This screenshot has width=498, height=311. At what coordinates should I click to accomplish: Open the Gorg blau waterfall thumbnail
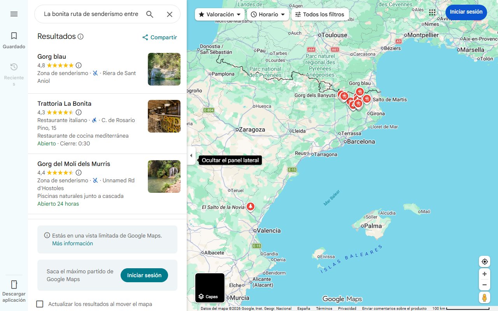pos(164,69)
